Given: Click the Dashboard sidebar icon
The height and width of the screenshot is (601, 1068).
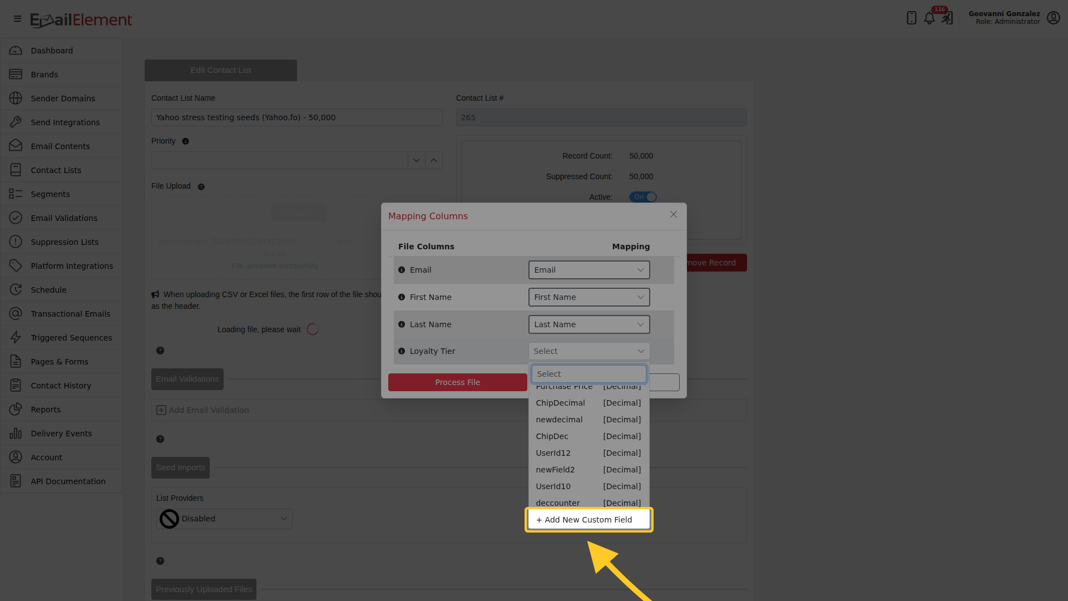Looking at the screenshot, I should click(16, 51).
